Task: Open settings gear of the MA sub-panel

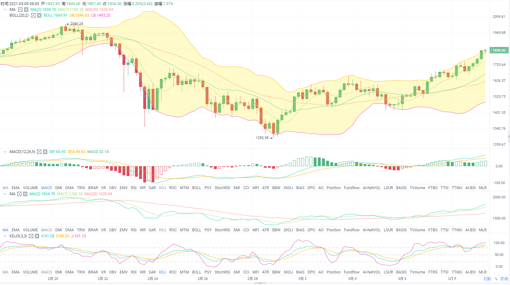Action: tap(19, 194)
